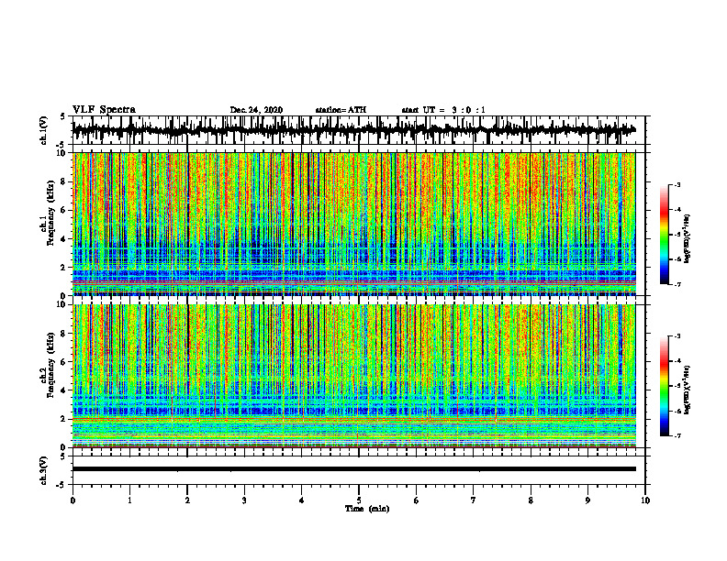727x561 pixels.
Task: Click the time axis tick label '1'
Action: tap(129, 500)
